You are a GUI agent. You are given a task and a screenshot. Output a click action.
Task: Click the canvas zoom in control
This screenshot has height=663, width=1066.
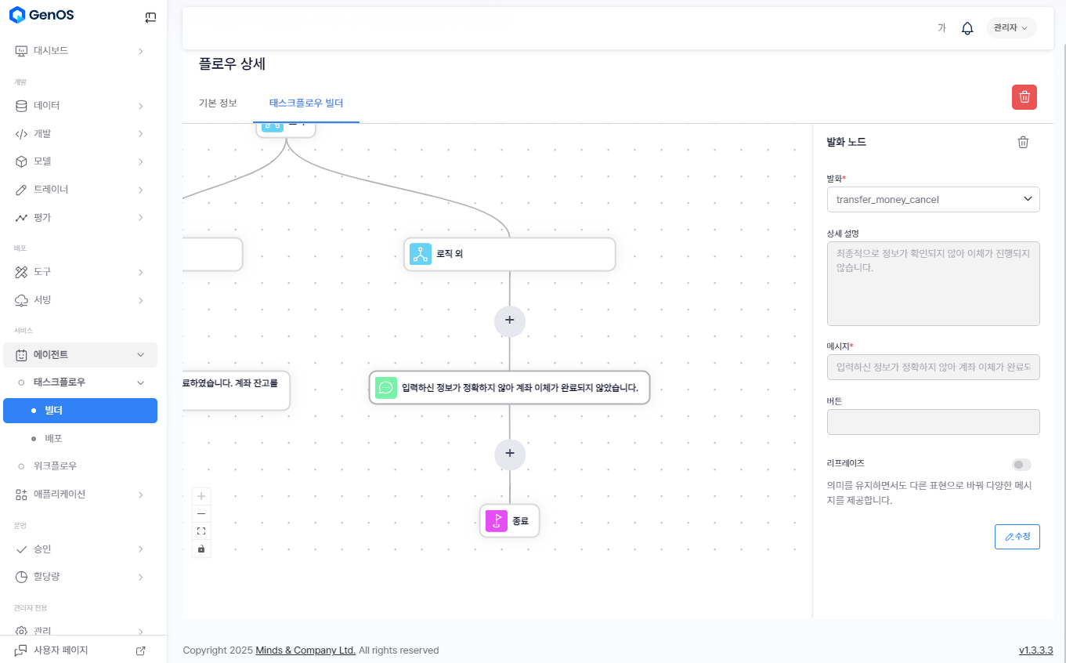tap(201, 496)
